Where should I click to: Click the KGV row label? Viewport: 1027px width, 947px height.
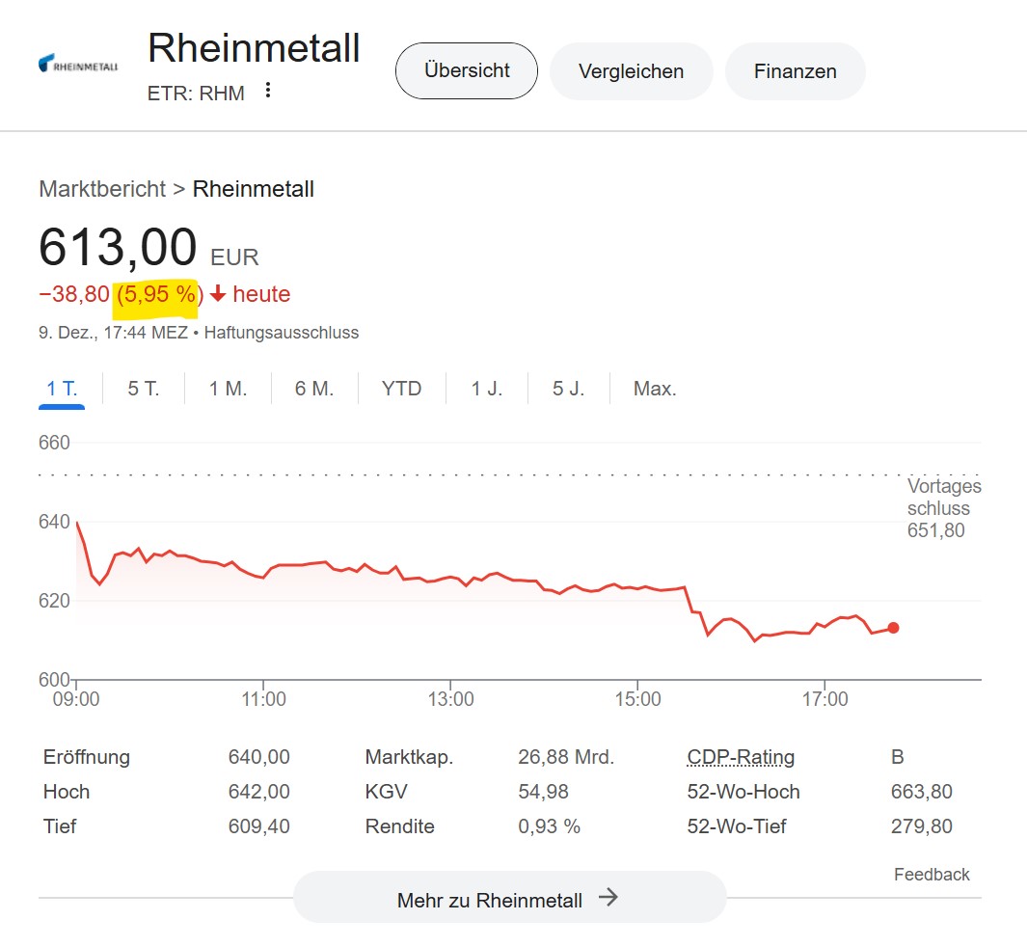point(387,792)
